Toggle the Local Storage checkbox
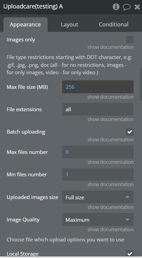142x258 pixels. click(130, 254)
